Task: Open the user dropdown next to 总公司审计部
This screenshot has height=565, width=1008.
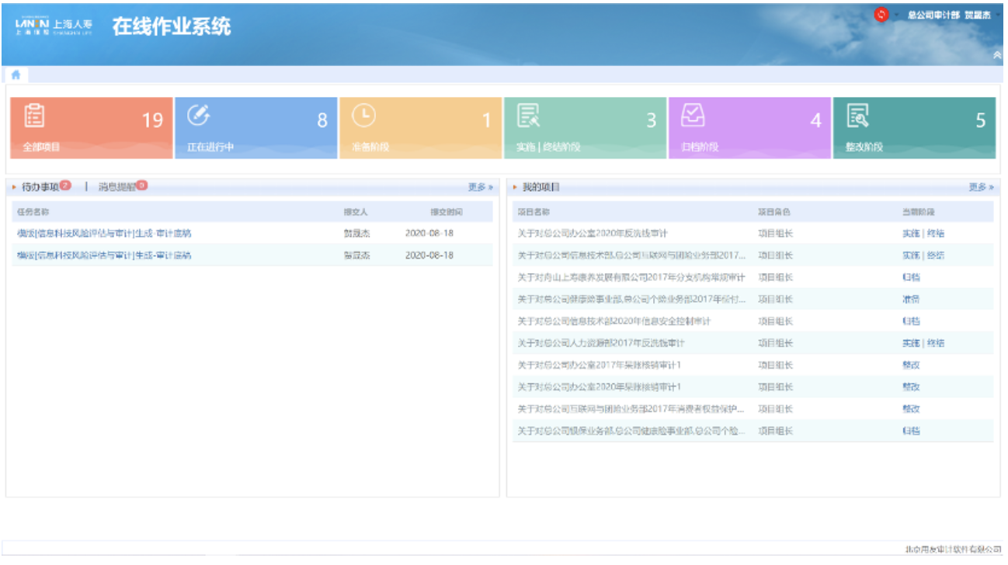Action: [998, 16]
